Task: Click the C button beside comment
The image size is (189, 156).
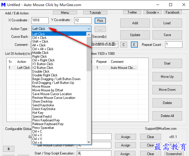Action: tap(124, 45)
